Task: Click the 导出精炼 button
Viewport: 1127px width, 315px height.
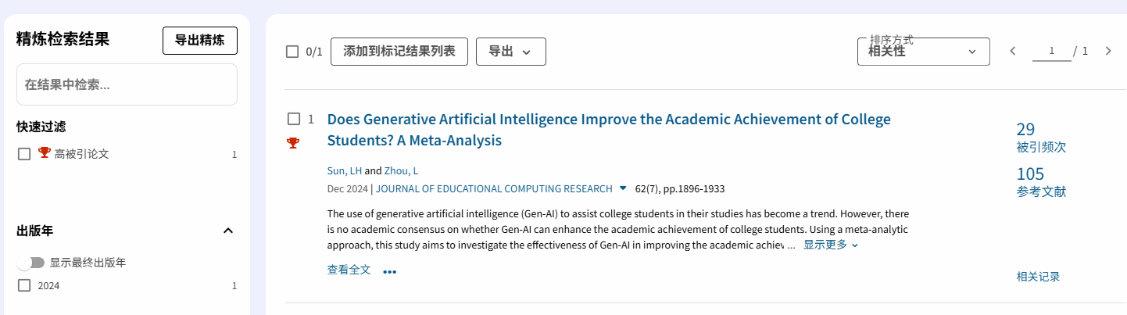Action: pyautogui.click(x=199, y=41)
